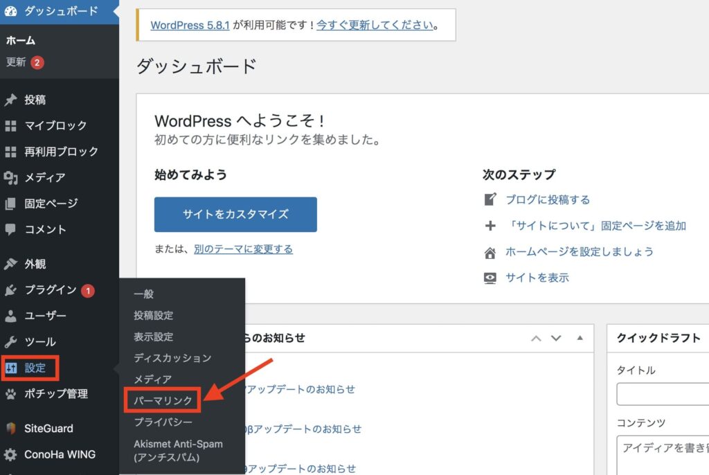Select パーマリンク in the settings submenu
The image size is (709, 475).
163,400
